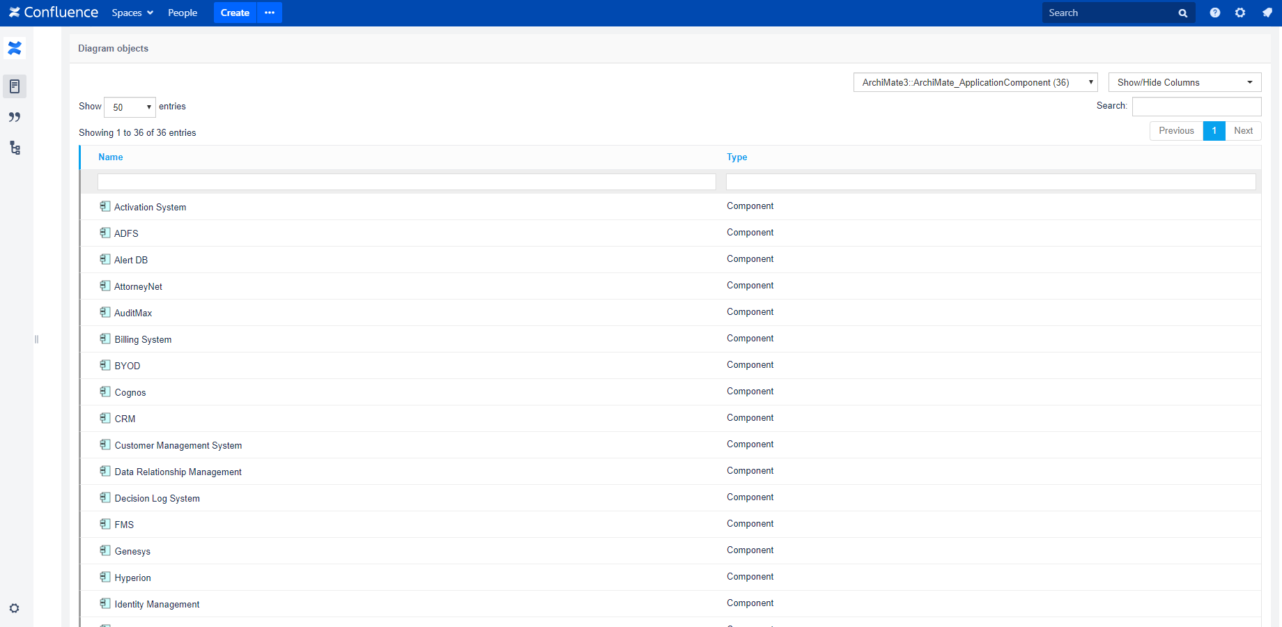Open the Activation System entry

coord(150,208)
